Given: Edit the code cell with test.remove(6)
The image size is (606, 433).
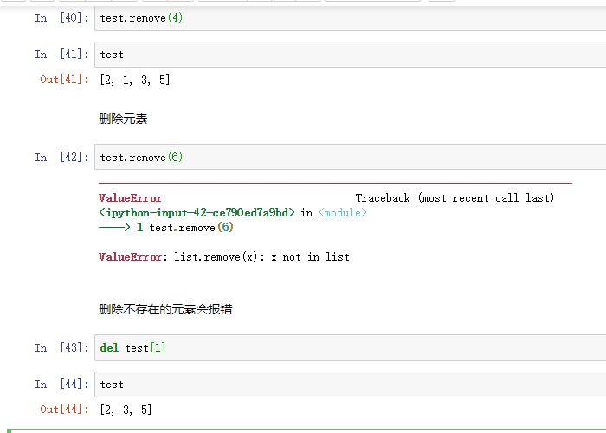Looking at the screenshot, I should 350,157.
